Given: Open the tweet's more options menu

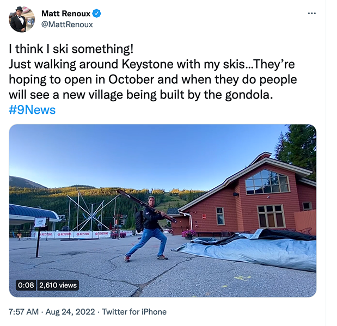Looking at the screenshot, I should (311, 13).
